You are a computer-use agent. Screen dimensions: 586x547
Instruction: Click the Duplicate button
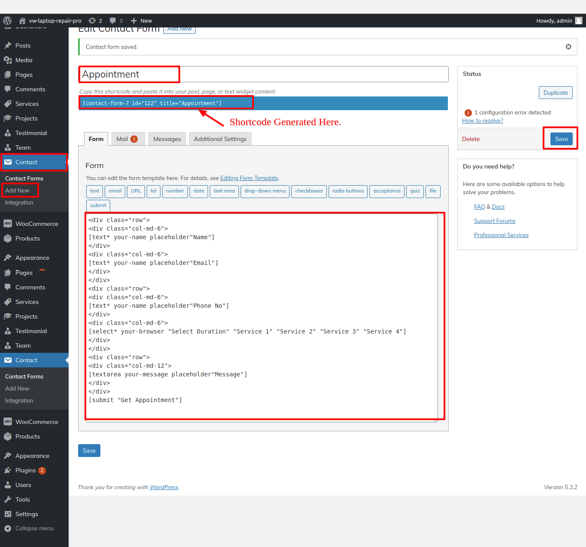[556, 93]
